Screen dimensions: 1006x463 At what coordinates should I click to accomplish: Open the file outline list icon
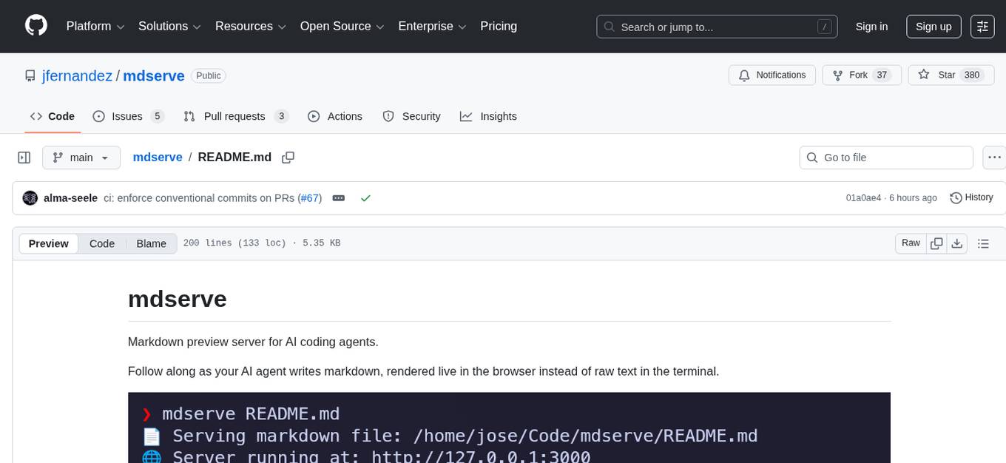tap(984, 243)
